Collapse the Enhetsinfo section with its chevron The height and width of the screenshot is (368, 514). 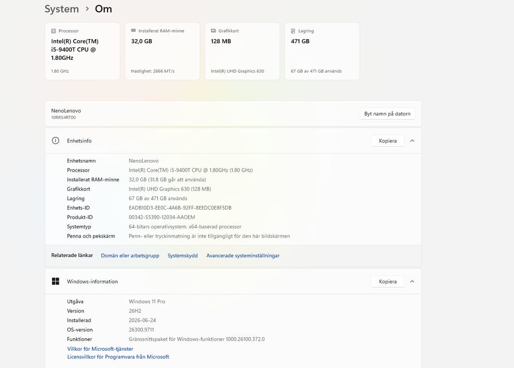[x=412, y=141]
